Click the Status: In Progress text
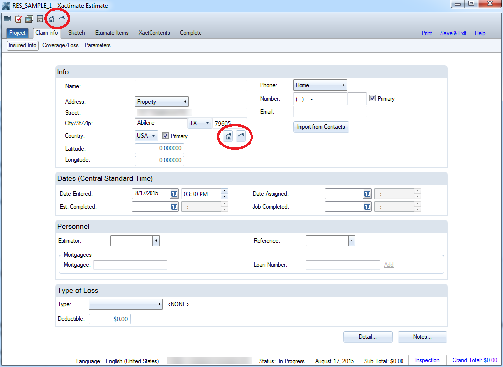The height and width of the screenshot is (367, 503). [282, 361]
